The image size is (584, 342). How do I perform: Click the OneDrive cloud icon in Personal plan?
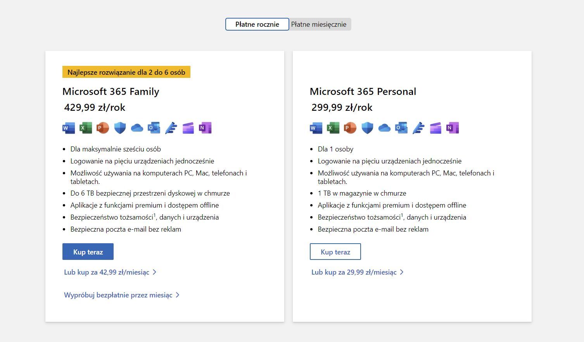pos(384,128)
